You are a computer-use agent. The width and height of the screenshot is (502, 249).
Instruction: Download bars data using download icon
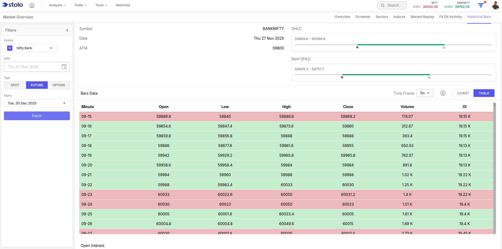click(443, 93)
